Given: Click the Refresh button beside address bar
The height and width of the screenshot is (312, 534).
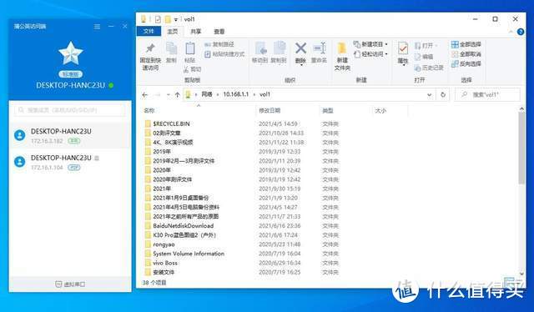Looking at the screenshot, I should point(443,95).
